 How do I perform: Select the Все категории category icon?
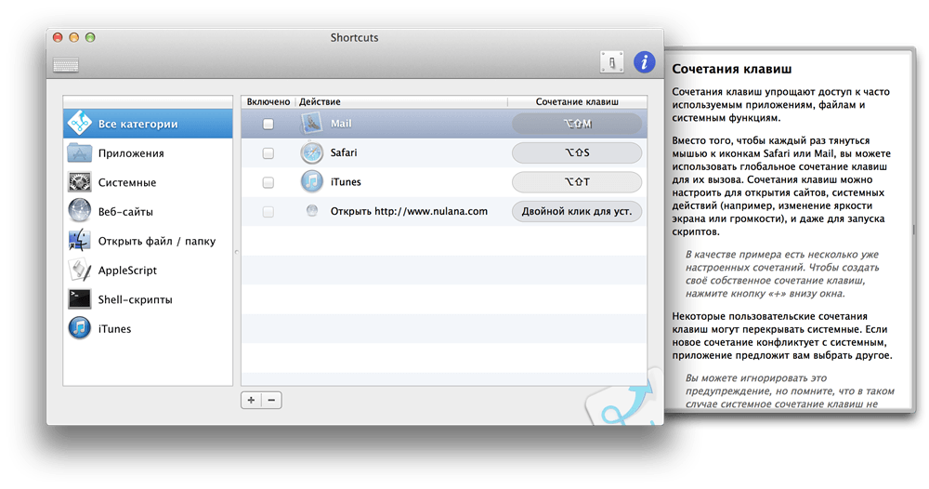pyautogui.click(x=79, y=124)
